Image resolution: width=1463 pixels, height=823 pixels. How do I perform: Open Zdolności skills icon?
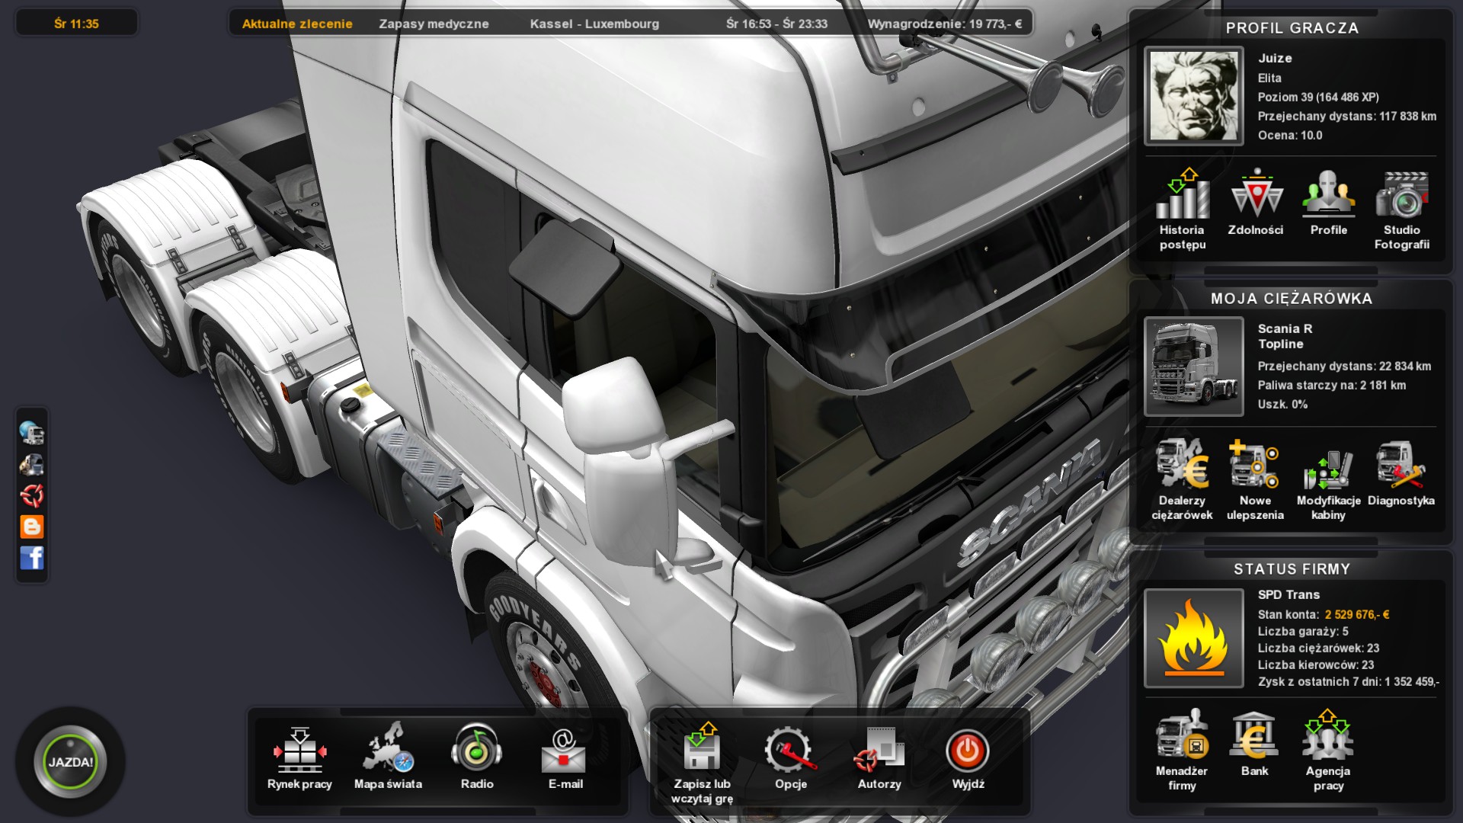coord(1256,195)
